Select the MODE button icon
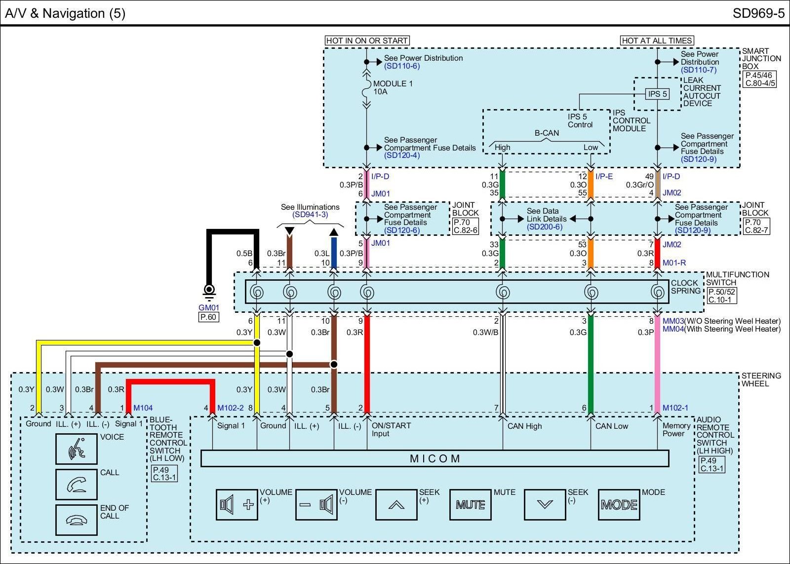 pos(619,504)
